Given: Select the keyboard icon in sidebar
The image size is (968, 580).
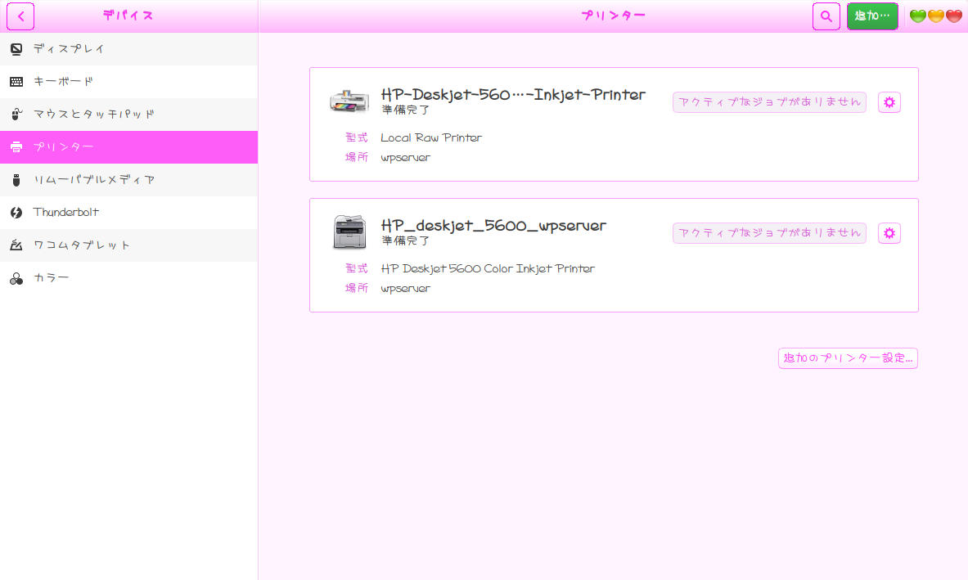Looking at the screenshot, I should [x=16, y=82].
